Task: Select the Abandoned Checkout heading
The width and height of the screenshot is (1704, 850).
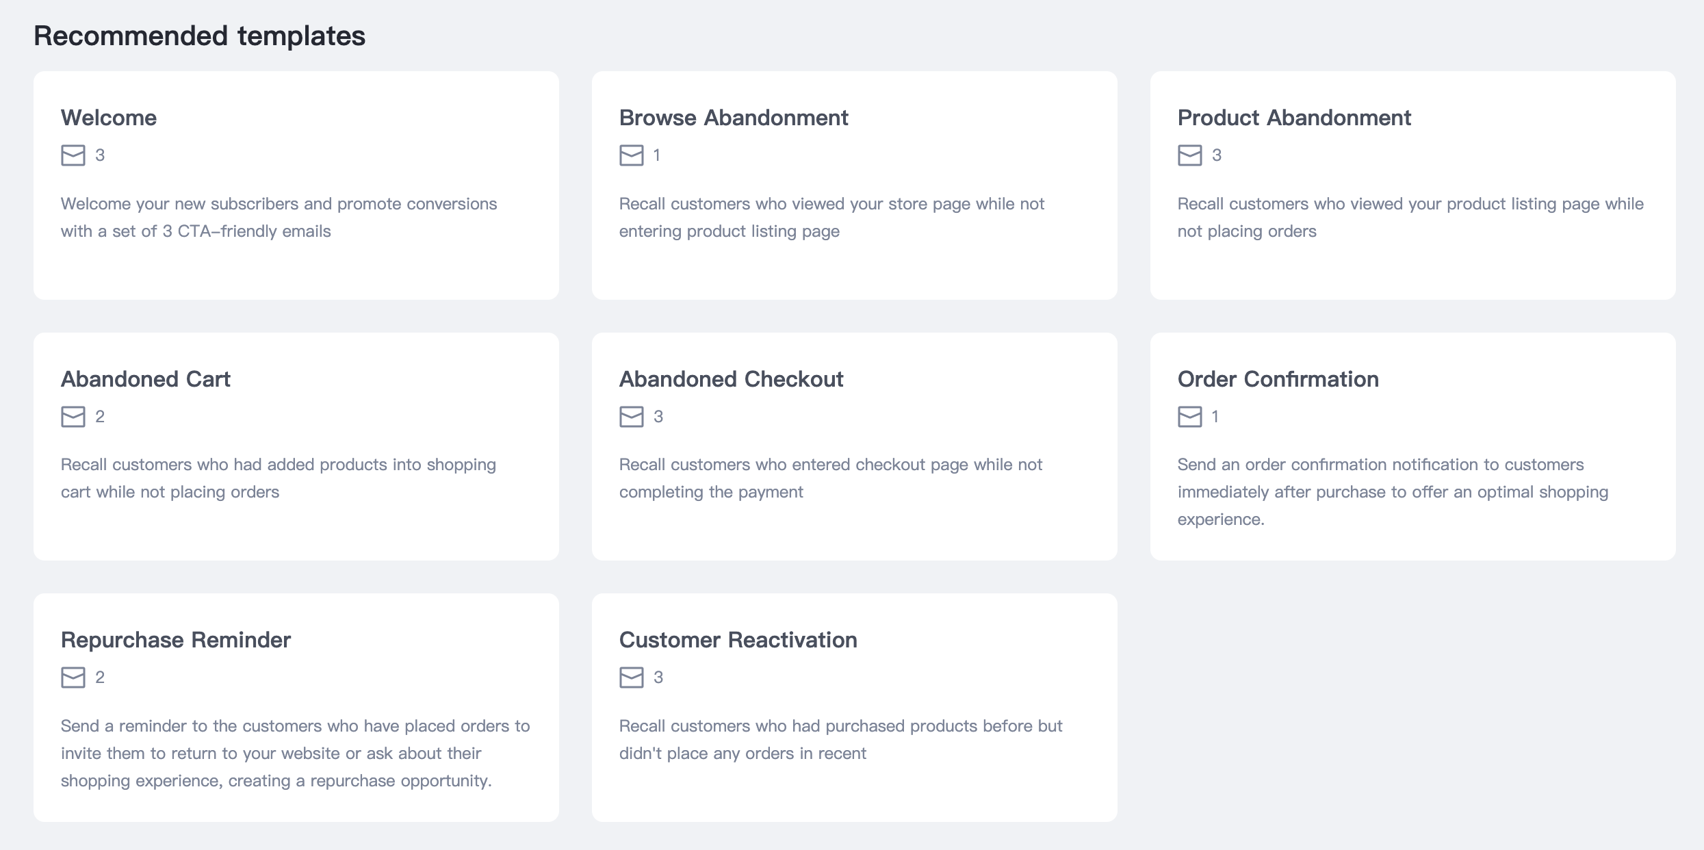Action: [731, 379]
